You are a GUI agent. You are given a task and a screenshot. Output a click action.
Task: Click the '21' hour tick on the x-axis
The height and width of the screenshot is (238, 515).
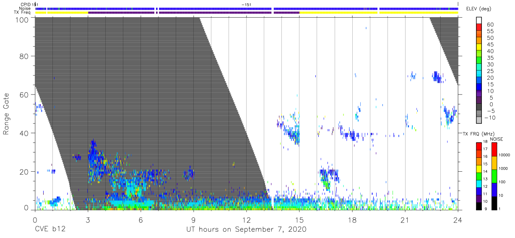click(405, 219)
